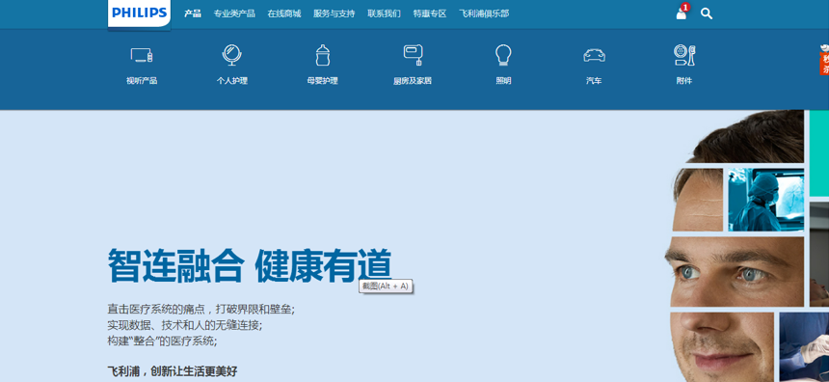Open 联系我们 menu item
This screenshot has width=829, height=382.
pyautogui.click(x=384, y=14)
